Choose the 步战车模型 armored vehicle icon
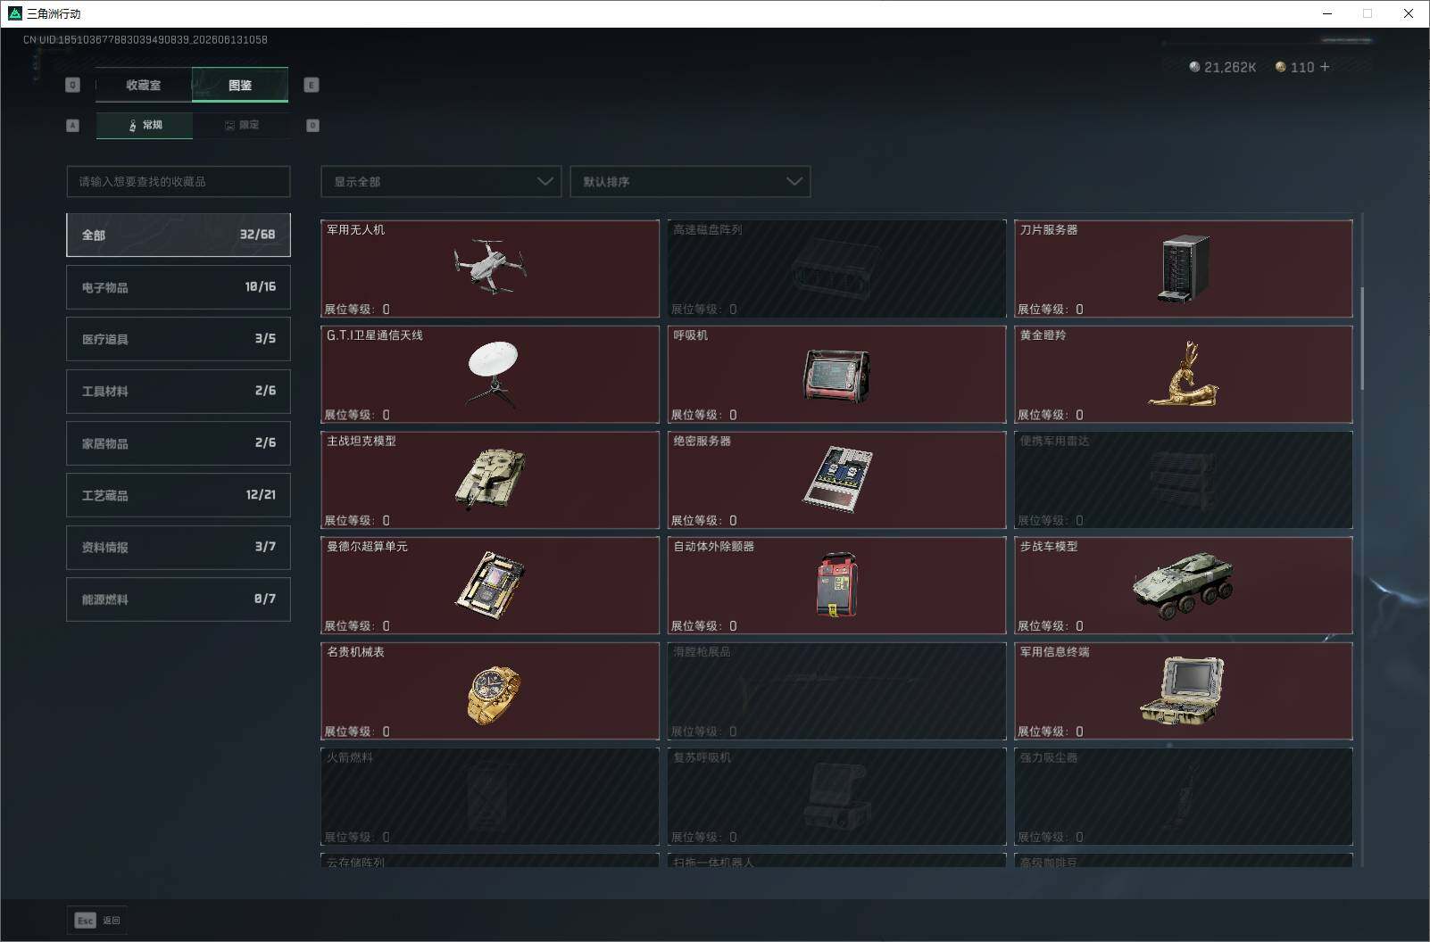Screen dimensions: 1430x942 tap(1183, 585)
